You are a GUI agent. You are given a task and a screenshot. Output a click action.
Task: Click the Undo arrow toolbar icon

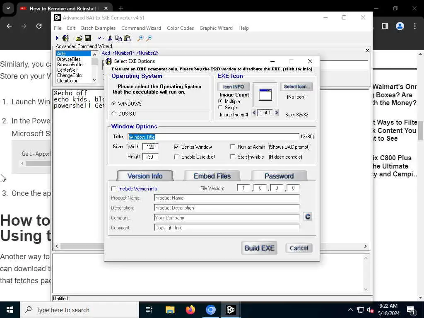point(101,38)
